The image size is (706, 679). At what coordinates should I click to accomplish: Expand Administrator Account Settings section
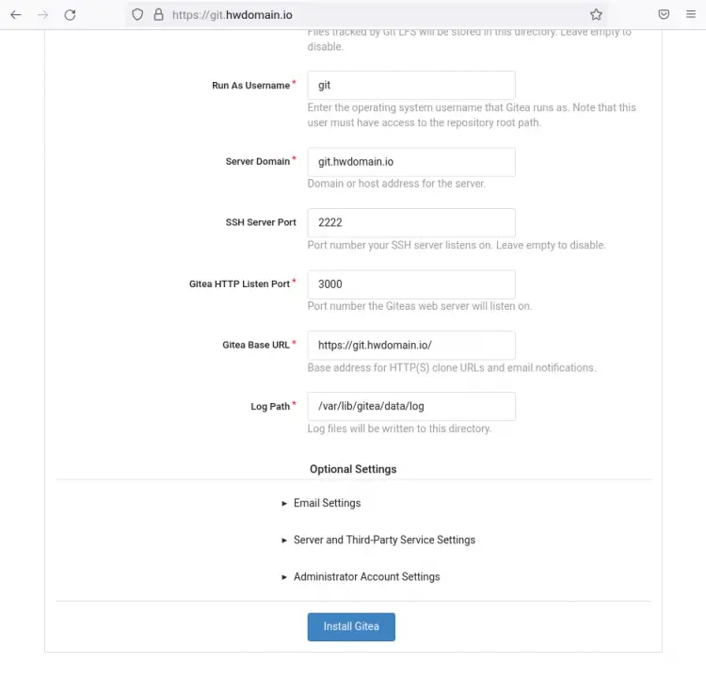(x=365, y=576)
